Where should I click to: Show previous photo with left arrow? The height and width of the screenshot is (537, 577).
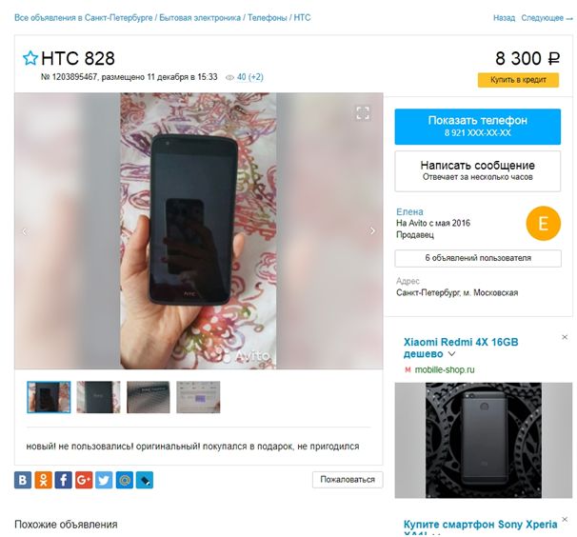tap(25, 231)
